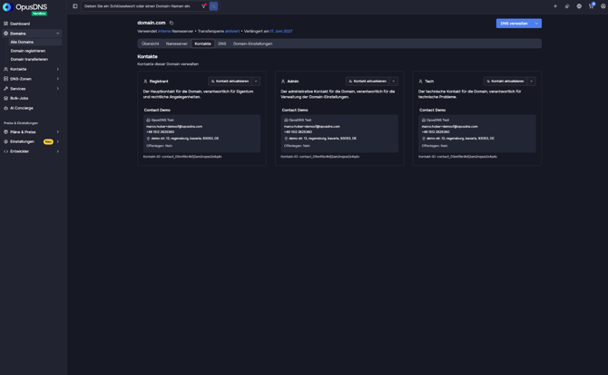Follow the 'interne' nameserver link

164,31
